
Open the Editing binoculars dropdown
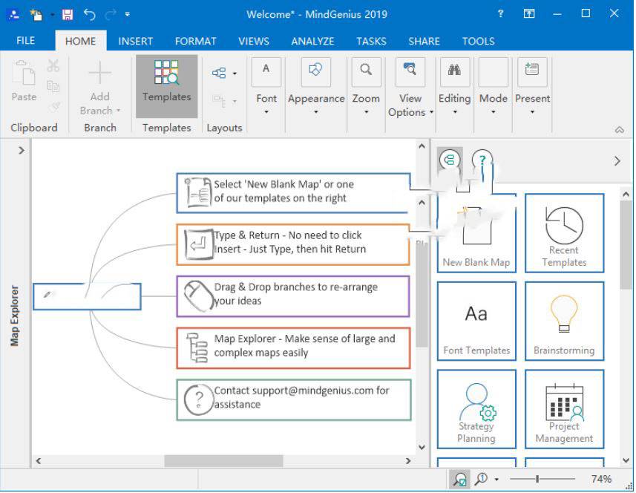(454, 86)
